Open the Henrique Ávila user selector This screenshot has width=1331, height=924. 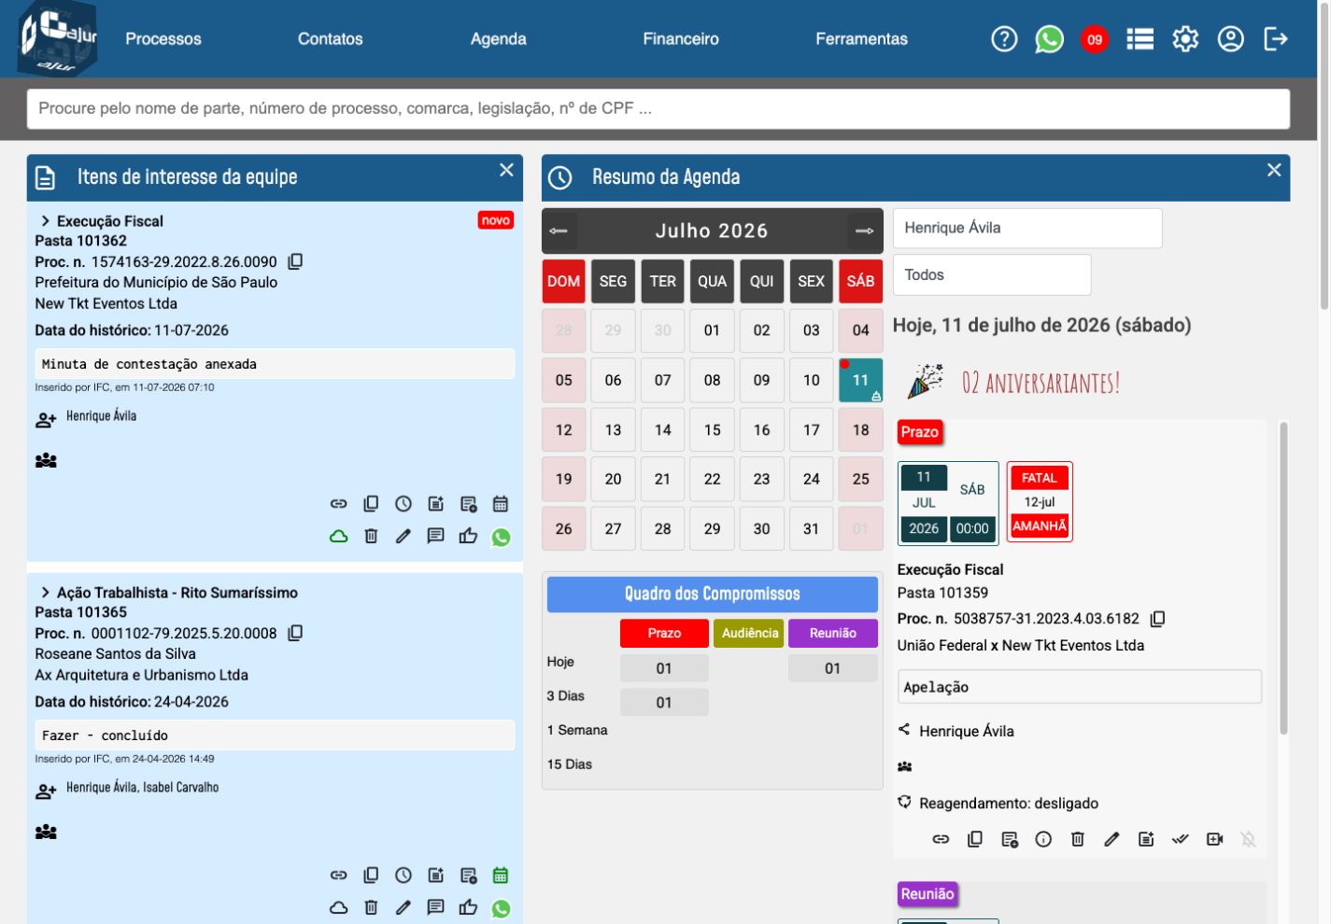(1027, 228)
